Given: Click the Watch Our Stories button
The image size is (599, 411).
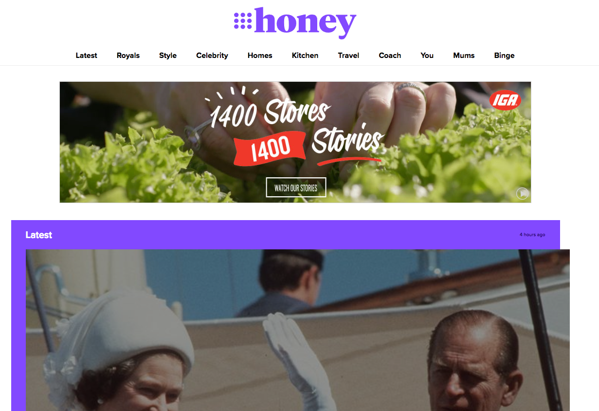Looking at the screenshot, I should (x=296, y=187).
